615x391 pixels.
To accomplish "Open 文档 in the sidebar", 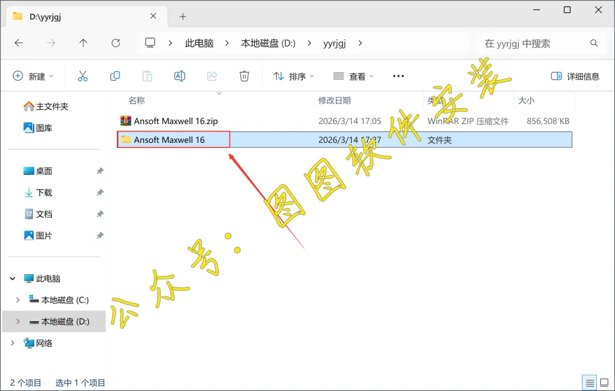I will pyautogui.click(x=38, y=214).
